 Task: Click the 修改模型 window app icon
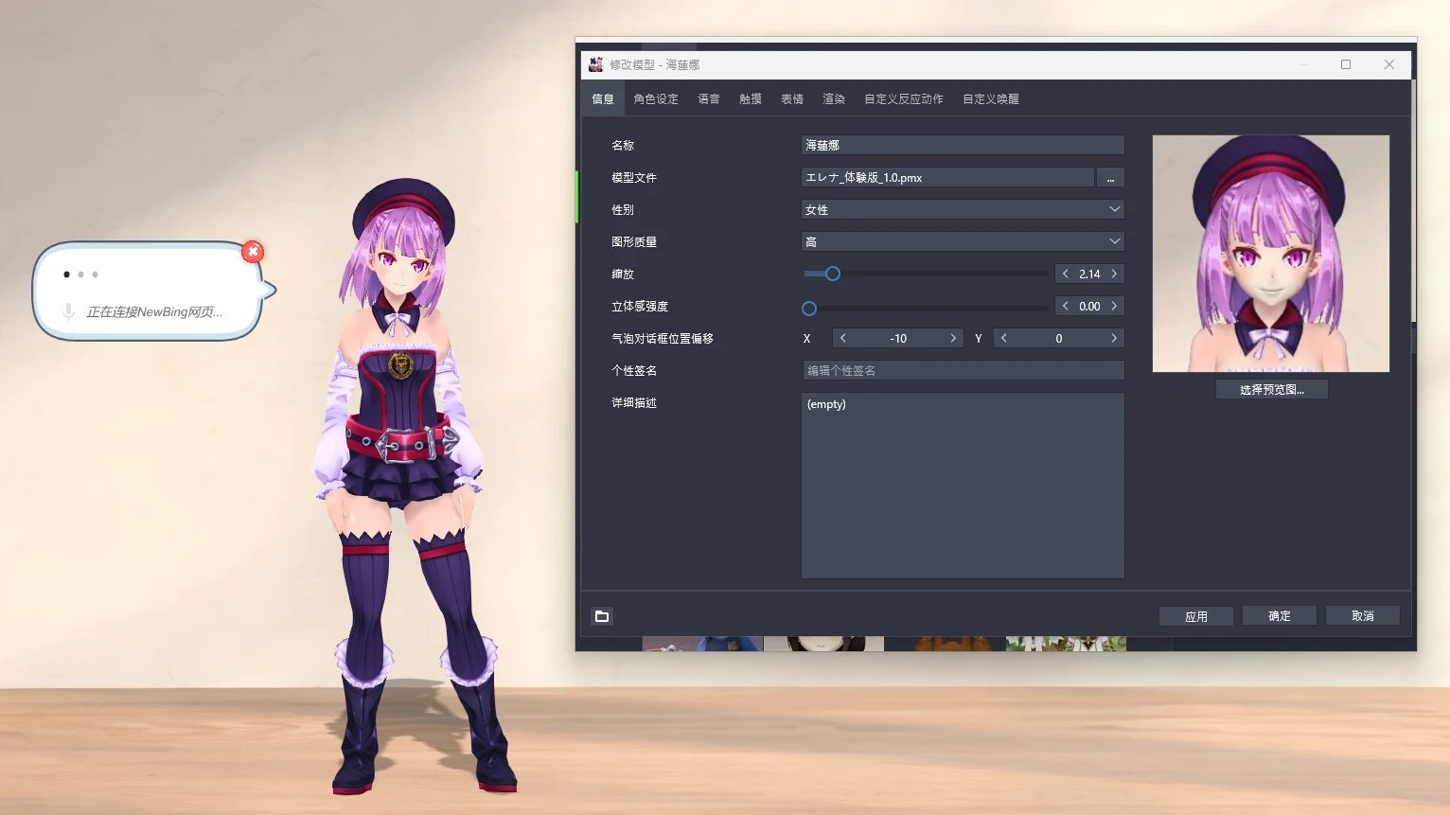(x=595, y=64)
